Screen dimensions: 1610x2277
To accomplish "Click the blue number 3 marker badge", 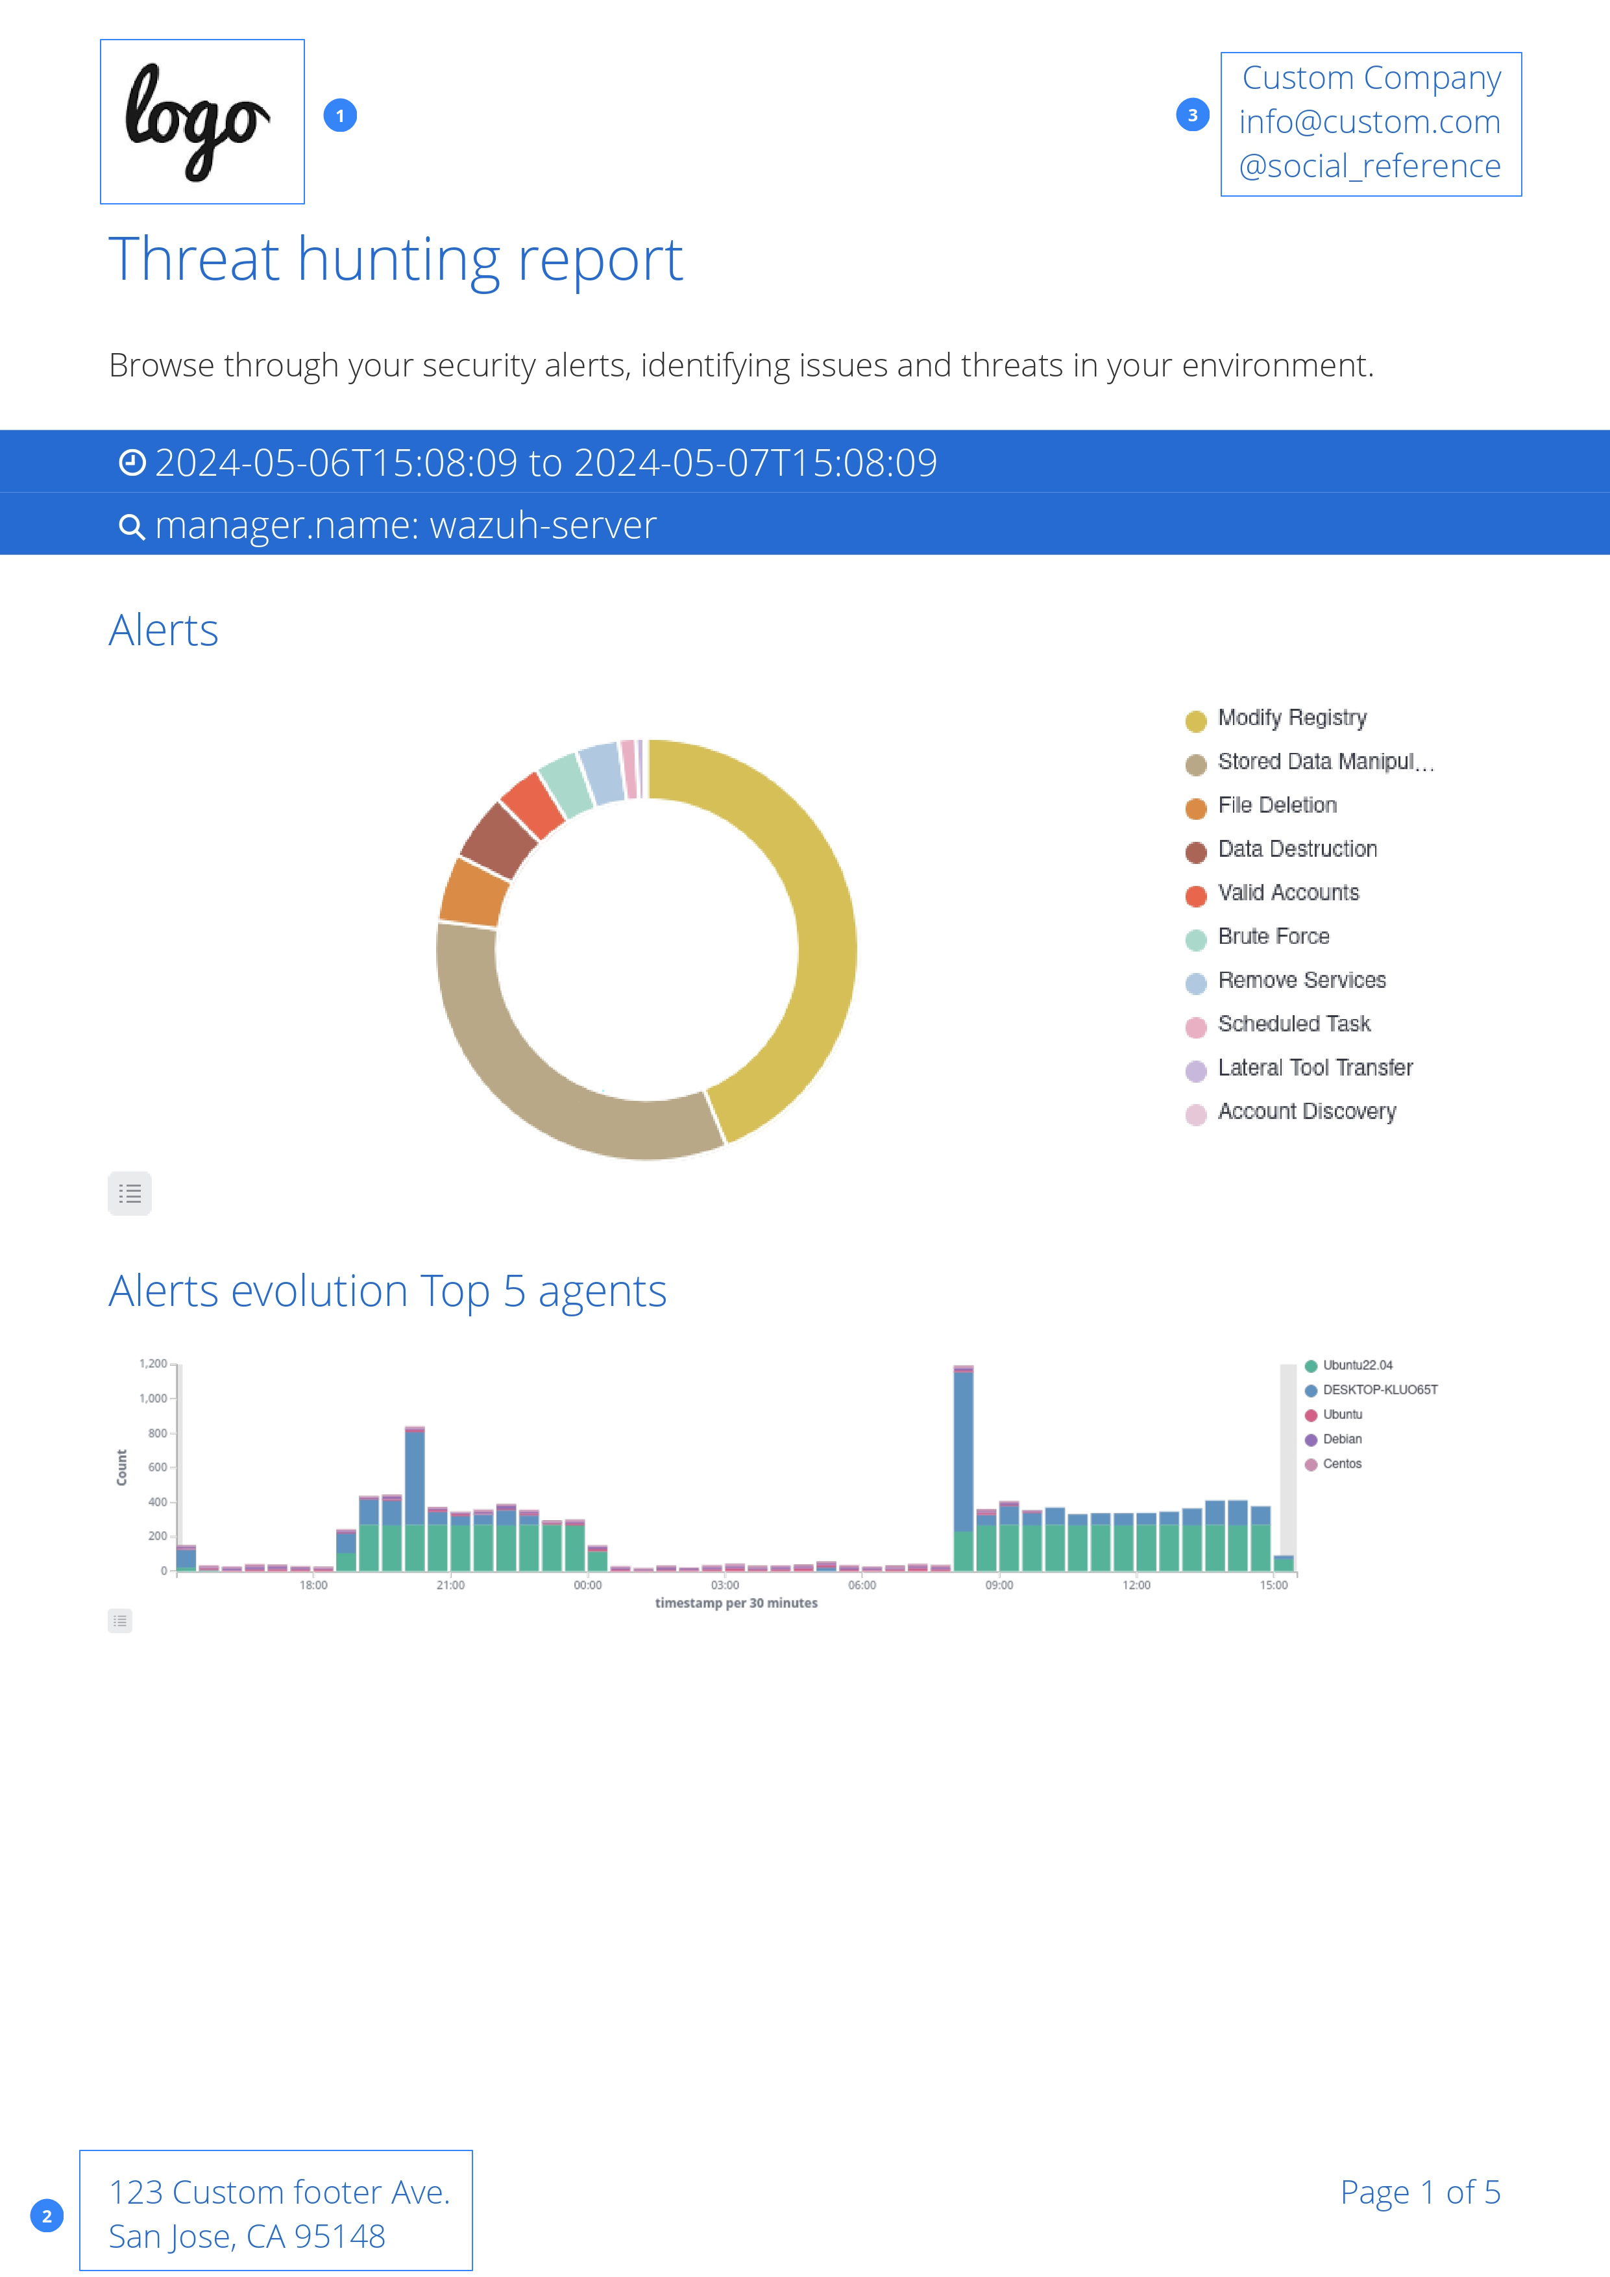I will click(1191, 115).
